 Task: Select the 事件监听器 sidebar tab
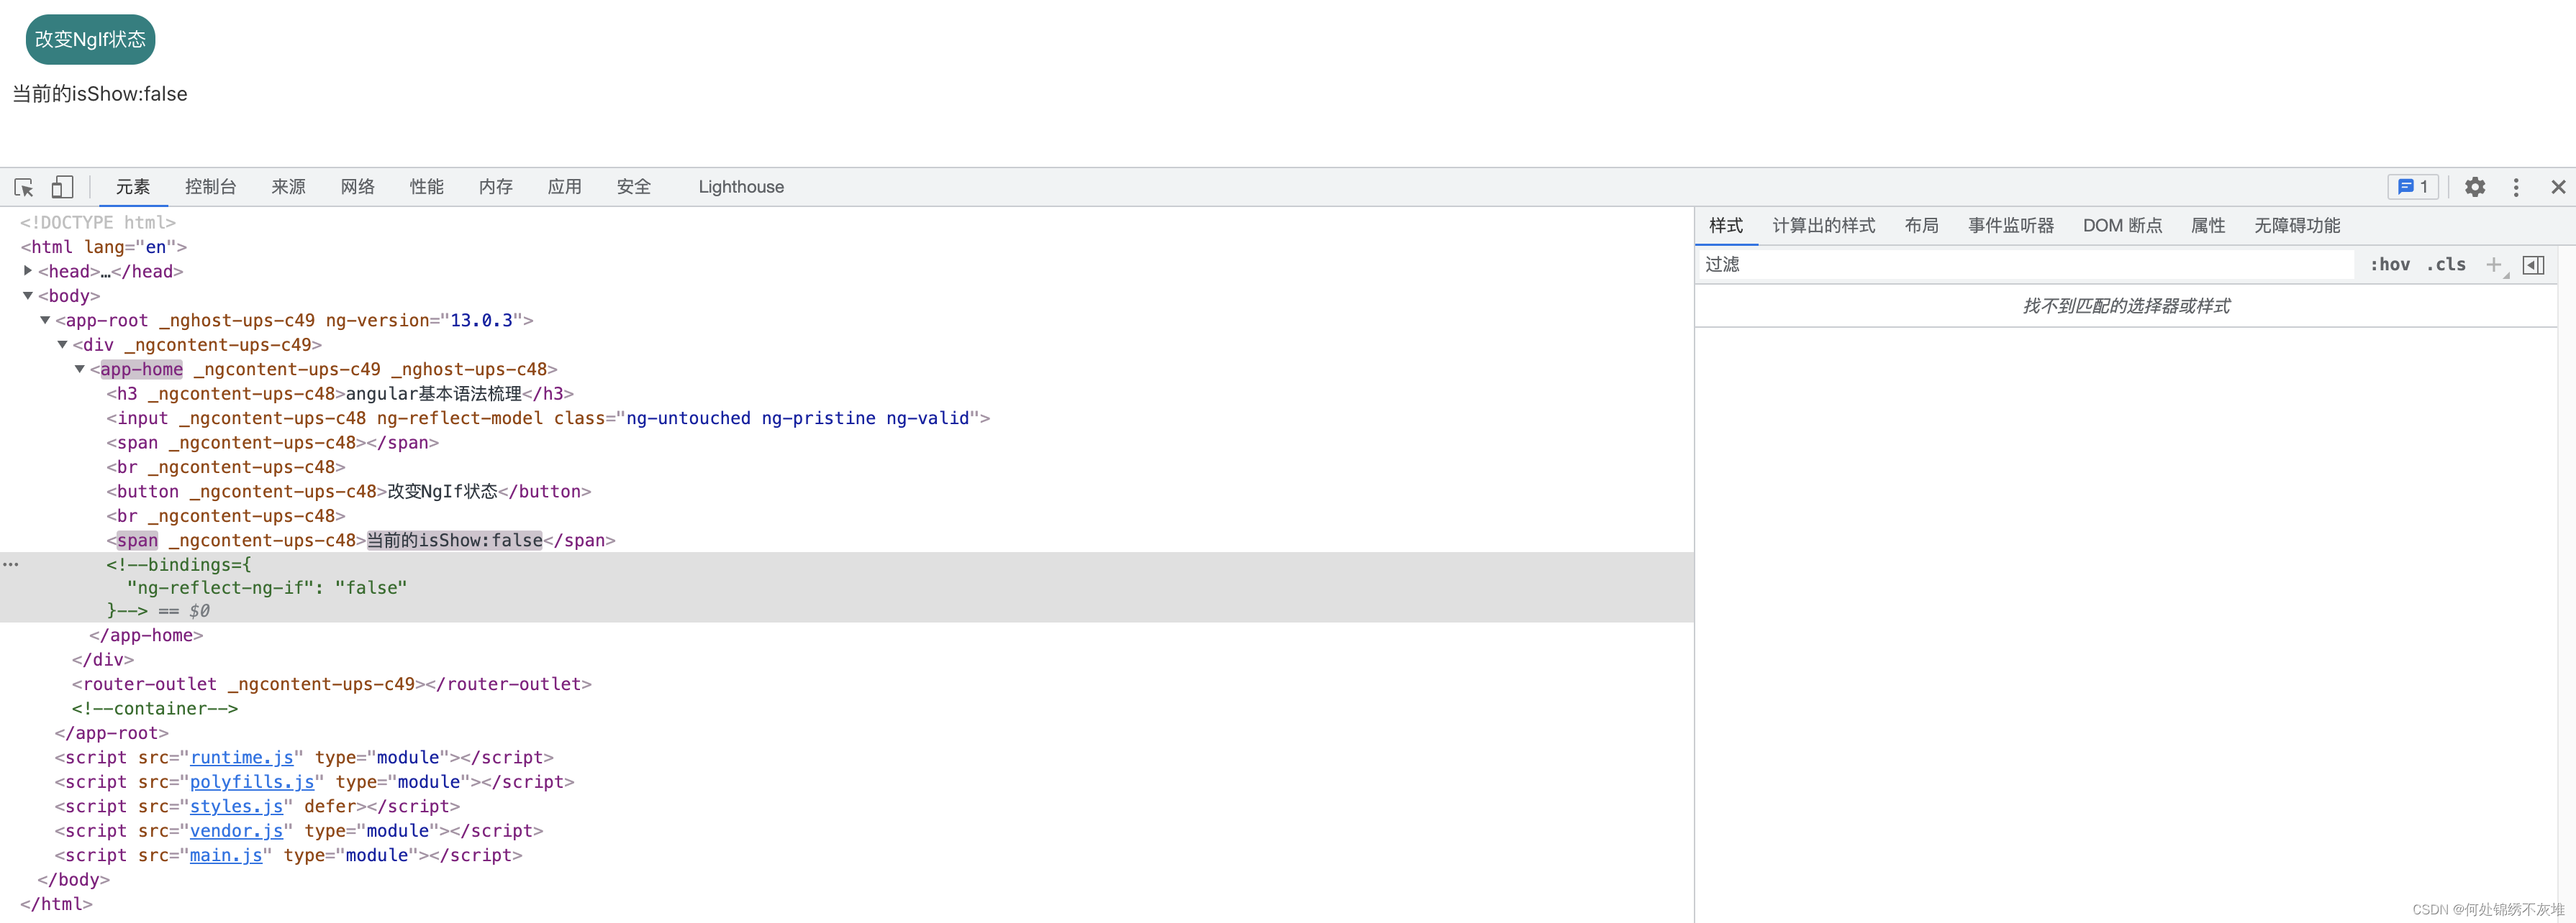pyautogui.click(x=2011, y=226)
